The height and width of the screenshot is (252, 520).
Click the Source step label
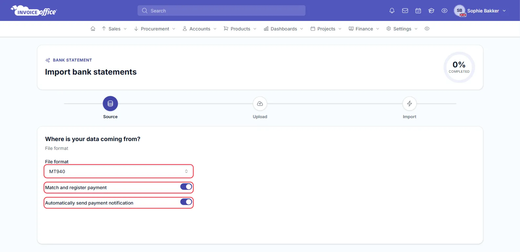[x=110, y=117]
